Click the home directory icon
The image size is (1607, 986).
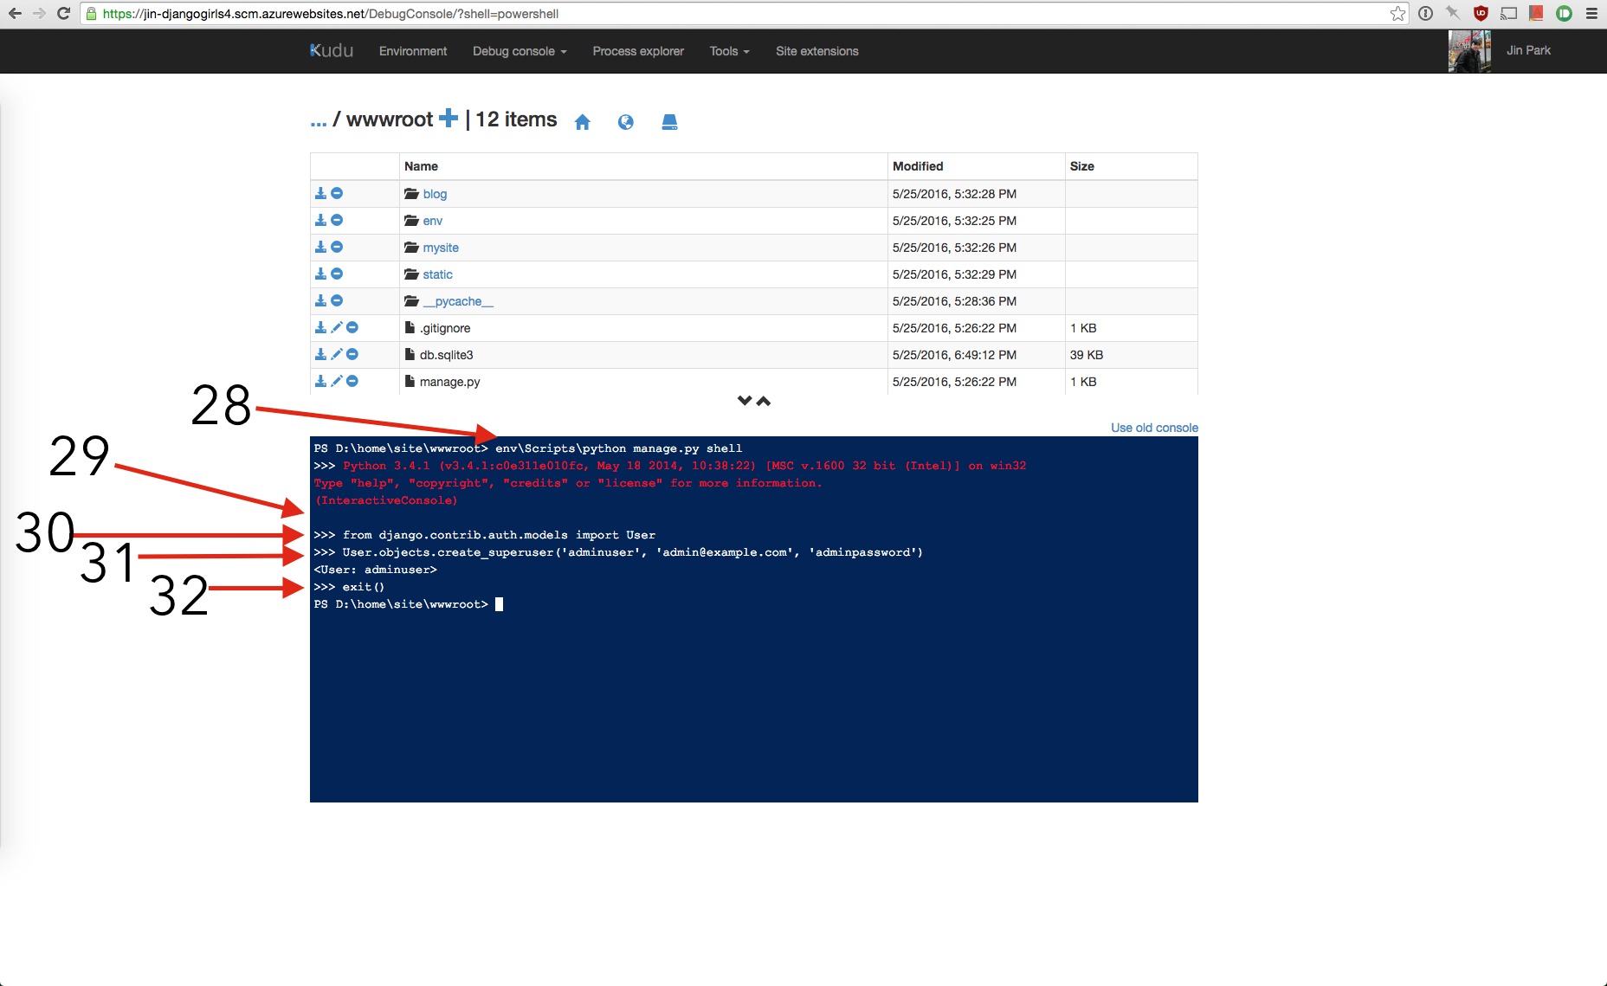tap(582, 122)
